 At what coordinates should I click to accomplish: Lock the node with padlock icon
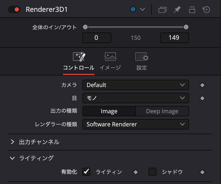pos(192,10)
